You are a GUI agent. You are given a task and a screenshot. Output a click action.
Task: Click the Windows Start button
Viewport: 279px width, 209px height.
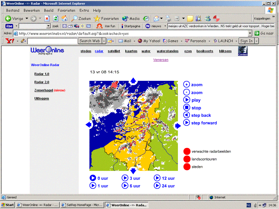(7, 205)
